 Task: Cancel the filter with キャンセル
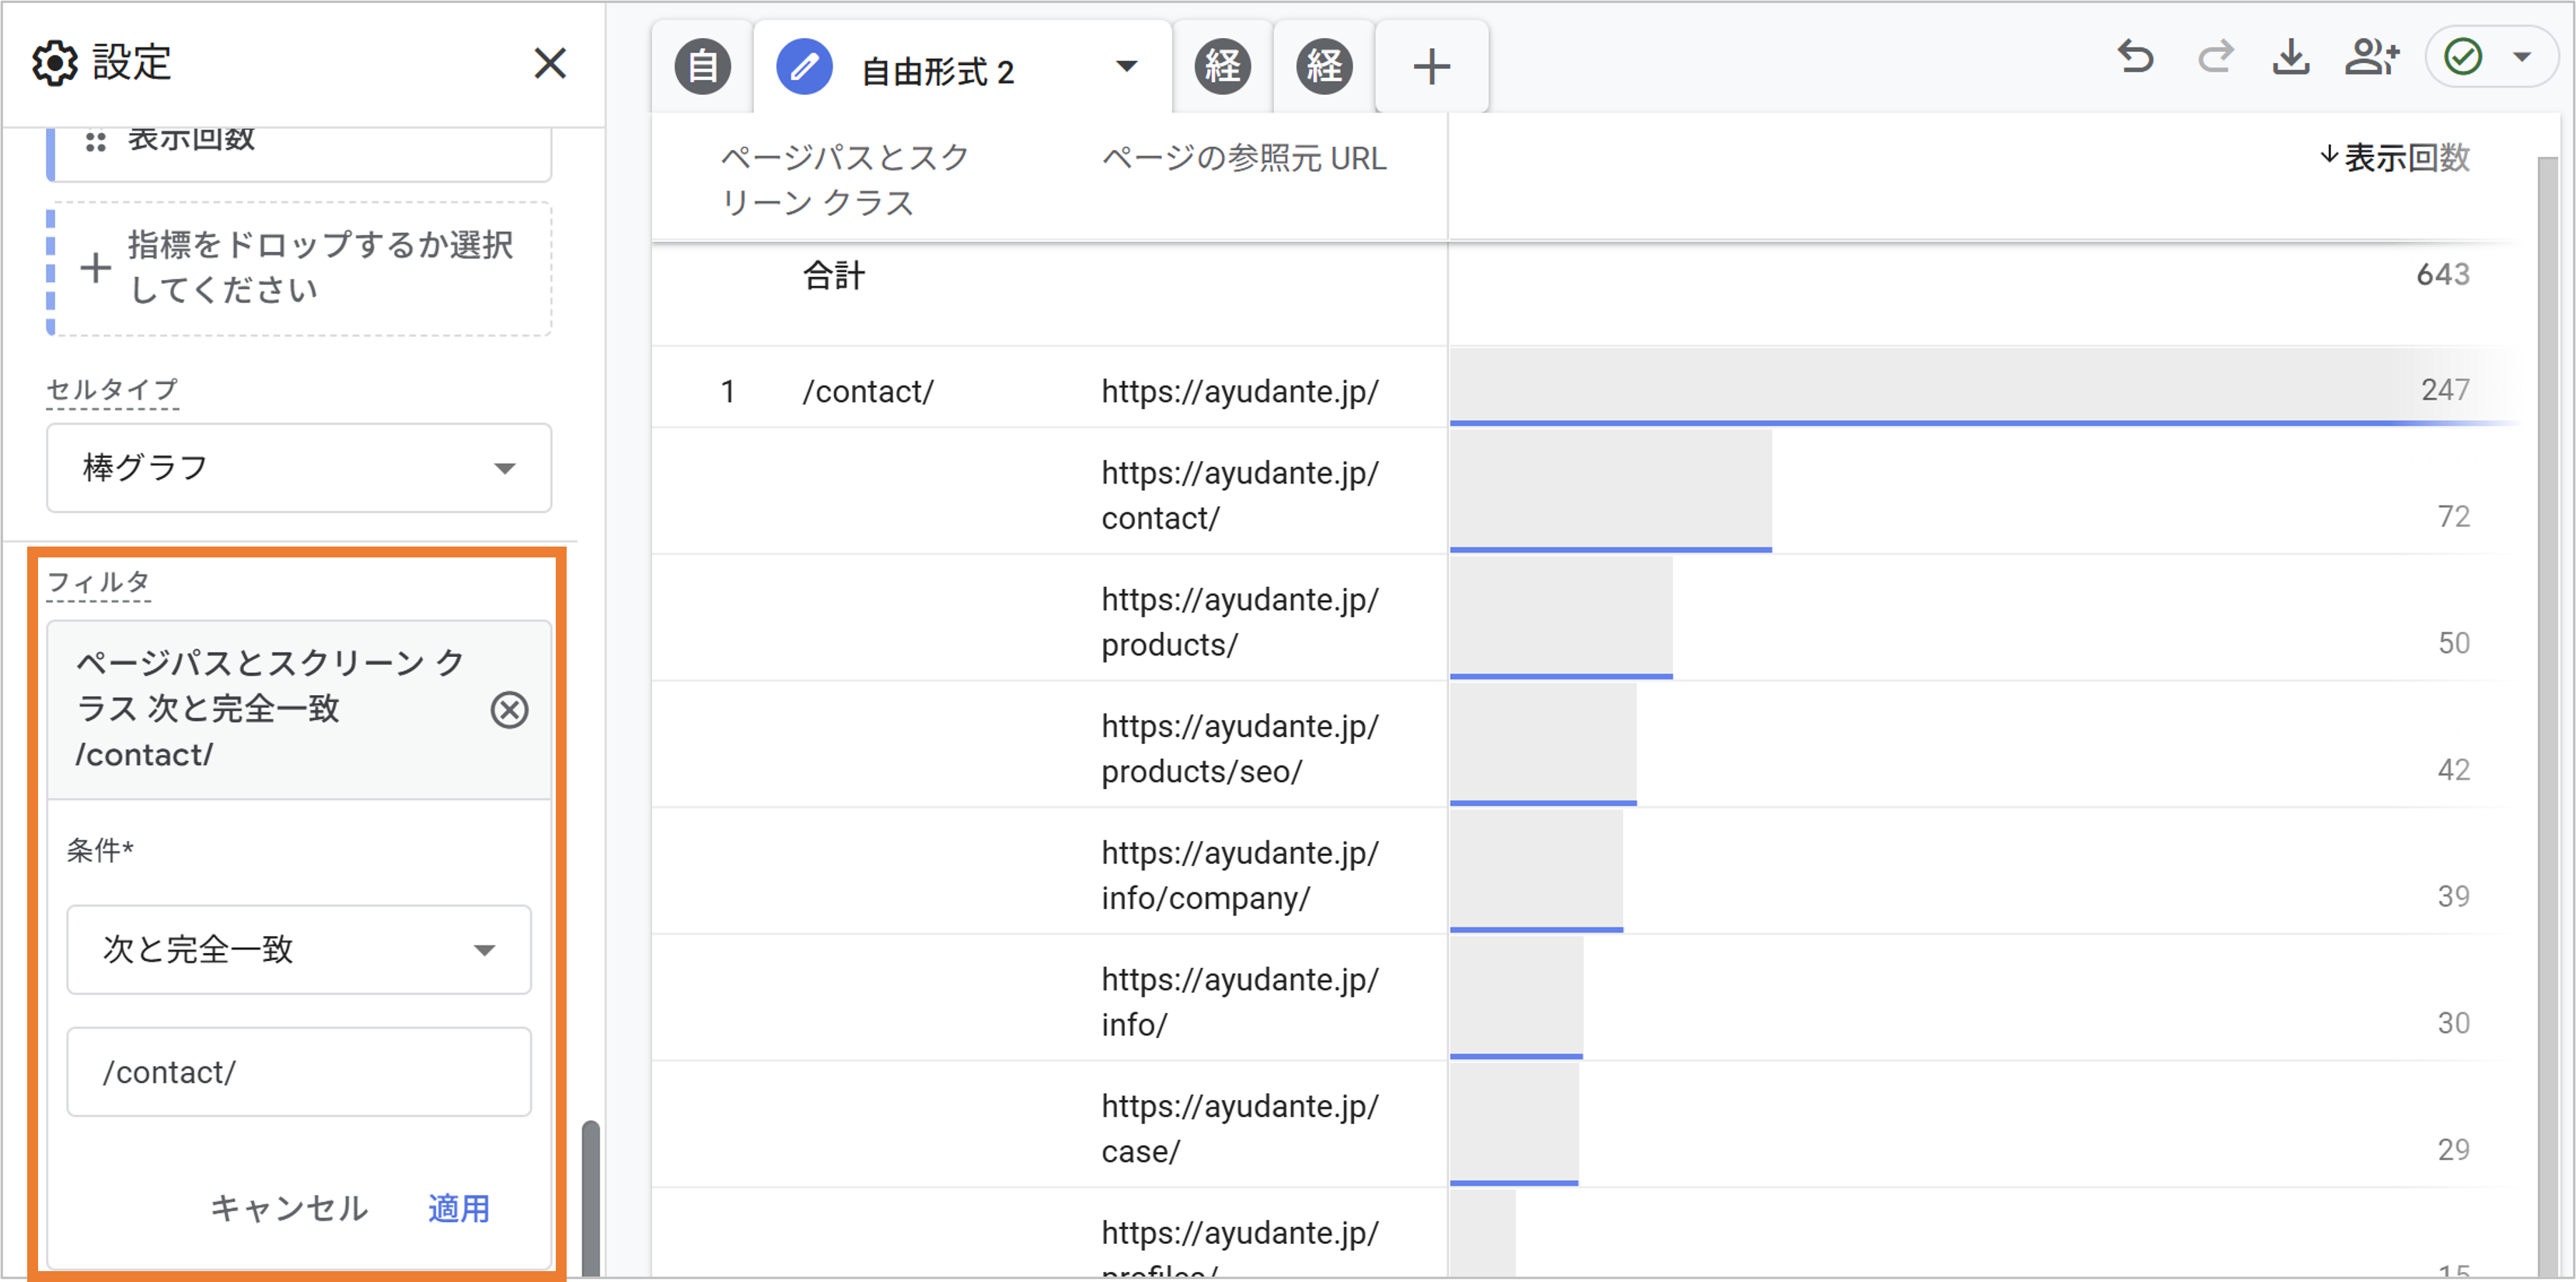pyautogui.click(x=288, y=1207)
